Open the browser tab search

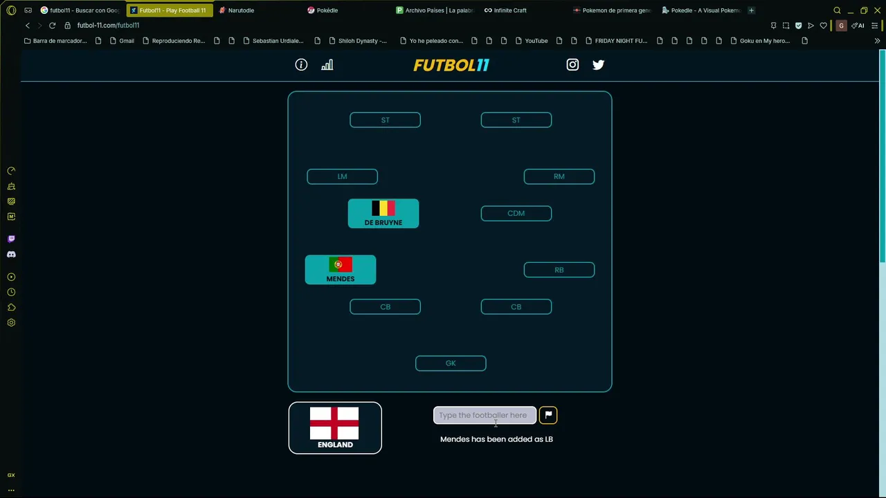[837, 10]
